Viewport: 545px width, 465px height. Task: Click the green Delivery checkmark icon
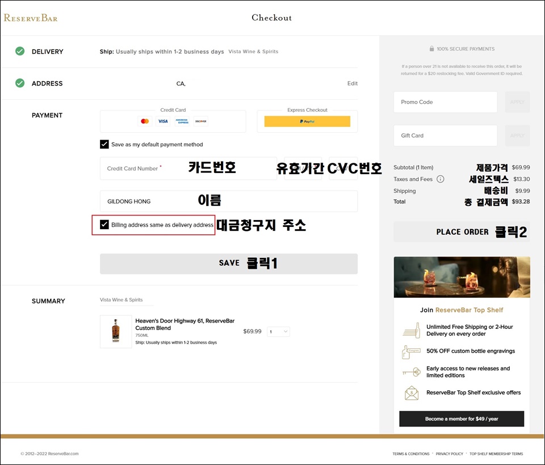(x=20, y=52)
